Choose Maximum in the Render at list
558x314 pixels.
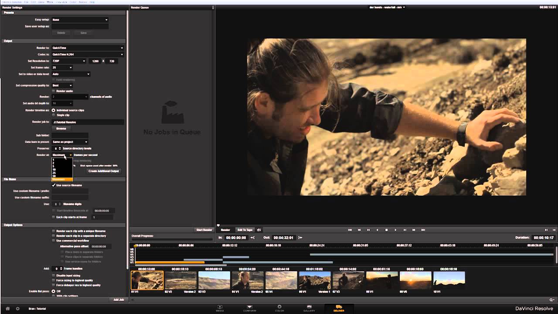tap(62, 179)
